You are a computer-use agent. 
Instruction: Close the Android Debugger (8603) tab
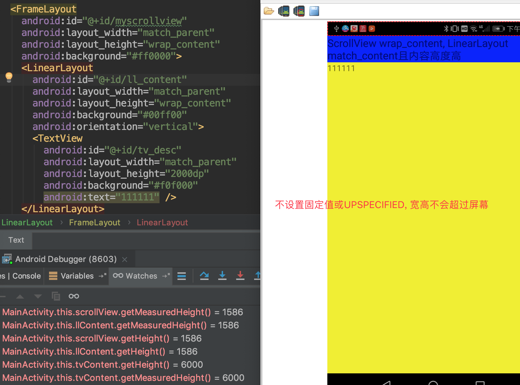coord(125,259)
